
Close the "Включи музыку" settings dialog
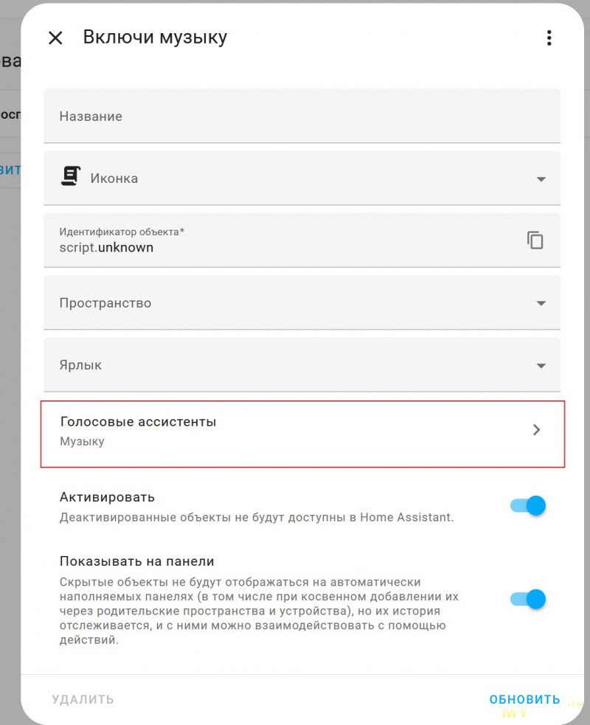pos(55,38)
